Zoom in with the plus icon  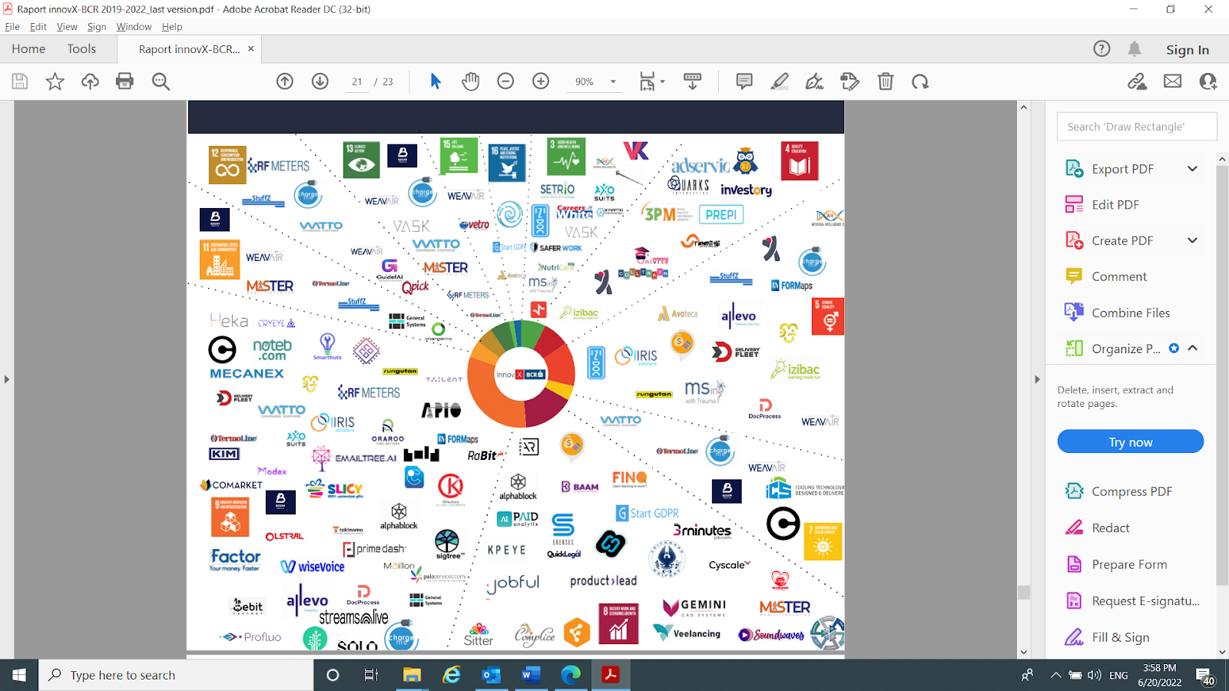[x=541, y=81]
